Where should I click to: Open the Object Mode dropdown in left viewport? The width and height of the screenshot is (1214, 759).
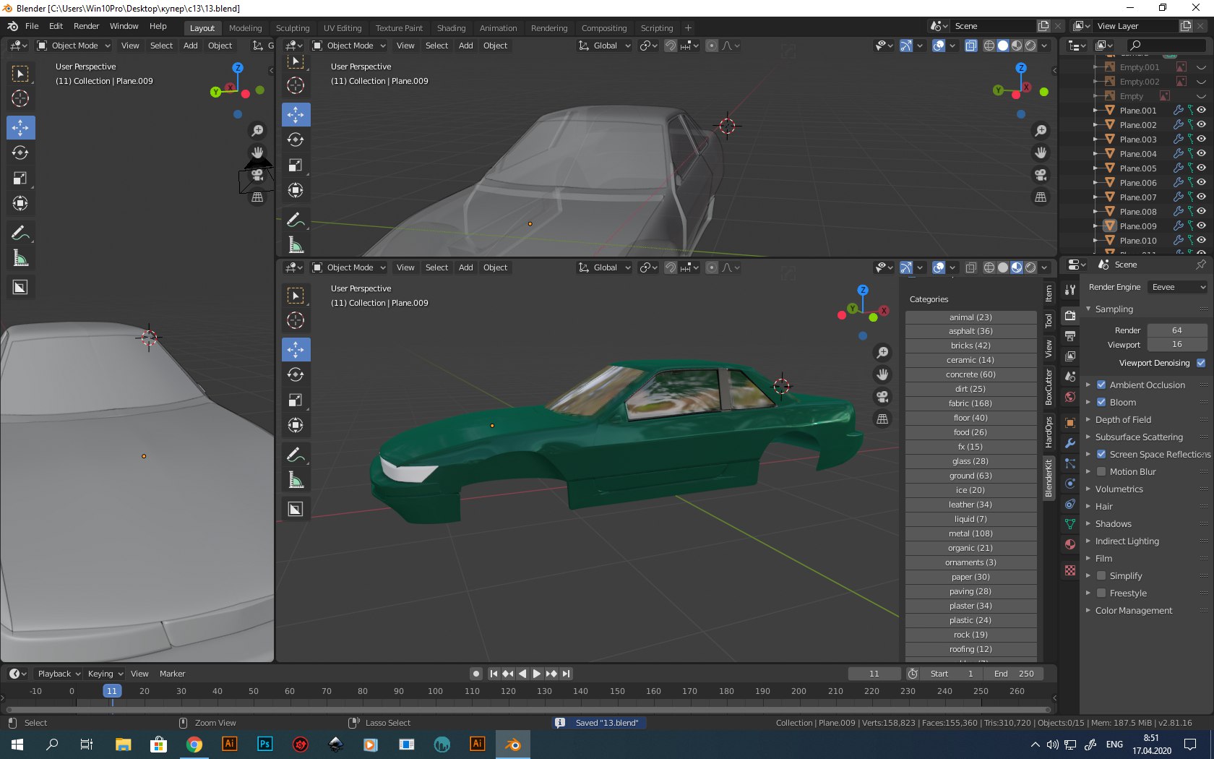point(74,46)
